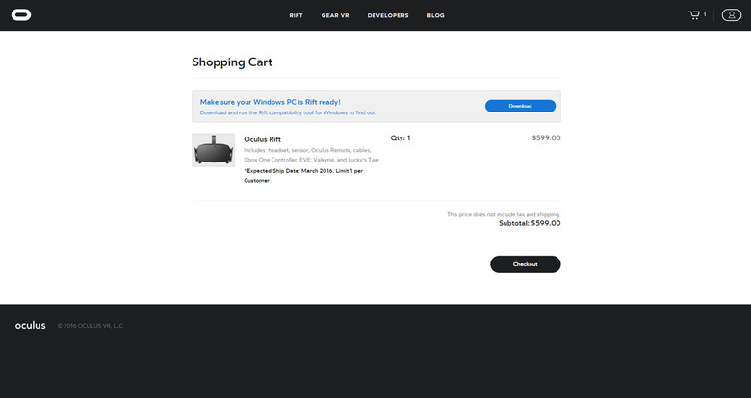
Task: Click the 2016 OCULUS VR, LLC copyright text
Action: tap(91, 326)
